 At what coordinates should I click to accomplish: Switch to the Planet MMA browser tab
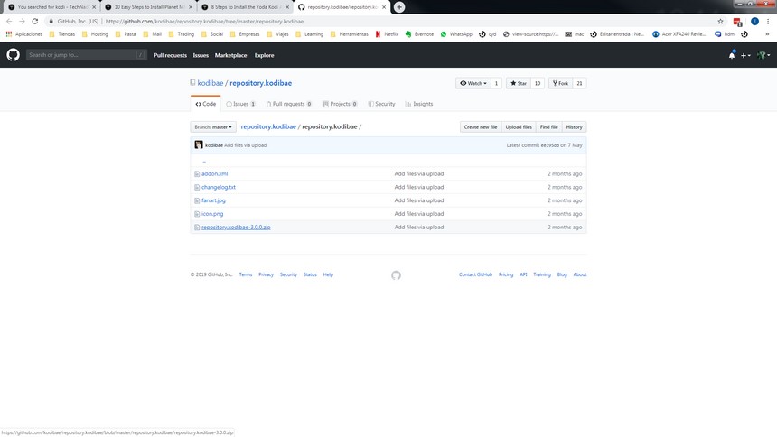[149, 7]
